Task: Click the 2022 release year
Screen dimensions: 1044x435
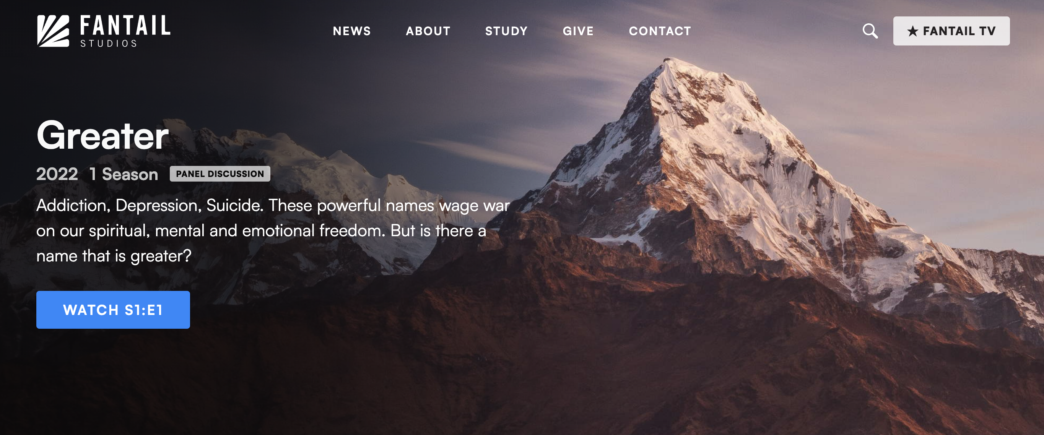Action: (57, 174)
